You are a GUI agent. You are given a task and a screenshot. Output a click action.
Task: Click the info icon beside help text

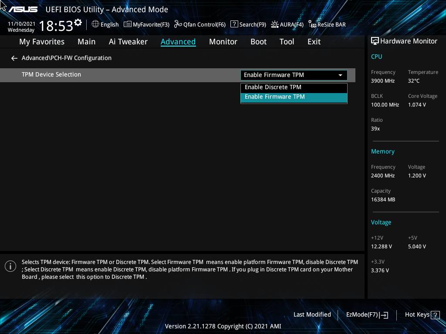click(10, 266)
